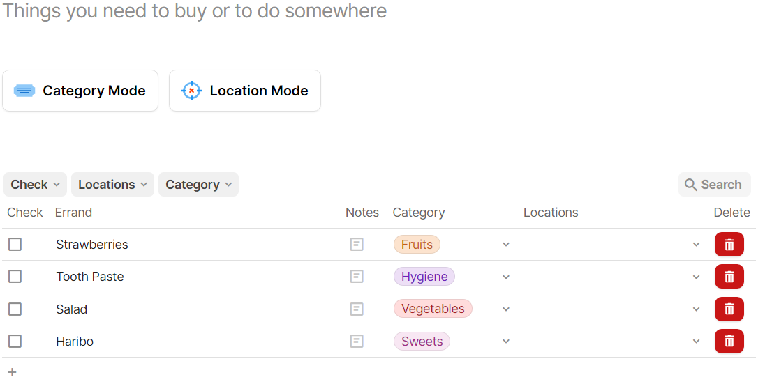765x391 pixels.
Task: Click the Search field
Action: (714, 185)
